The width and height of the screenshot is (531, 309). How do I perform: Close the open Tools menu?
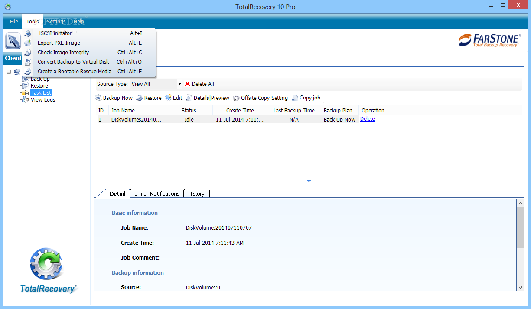pyautogui.click(x=33, y=22)
